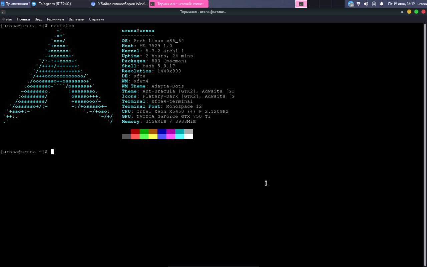Click the typed neofetch command text
The height and width of the screenshot is (267, 427).
pos(62,26)
